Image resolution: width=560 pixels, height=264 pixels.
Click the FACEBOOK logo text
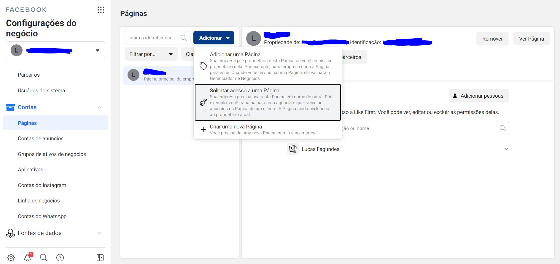26,10
